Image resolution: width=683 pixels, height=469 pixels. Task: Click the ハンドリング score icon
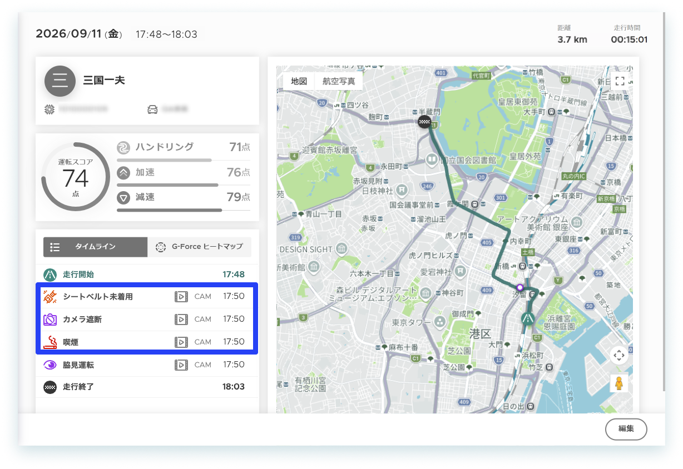click(x=123, y=147)
